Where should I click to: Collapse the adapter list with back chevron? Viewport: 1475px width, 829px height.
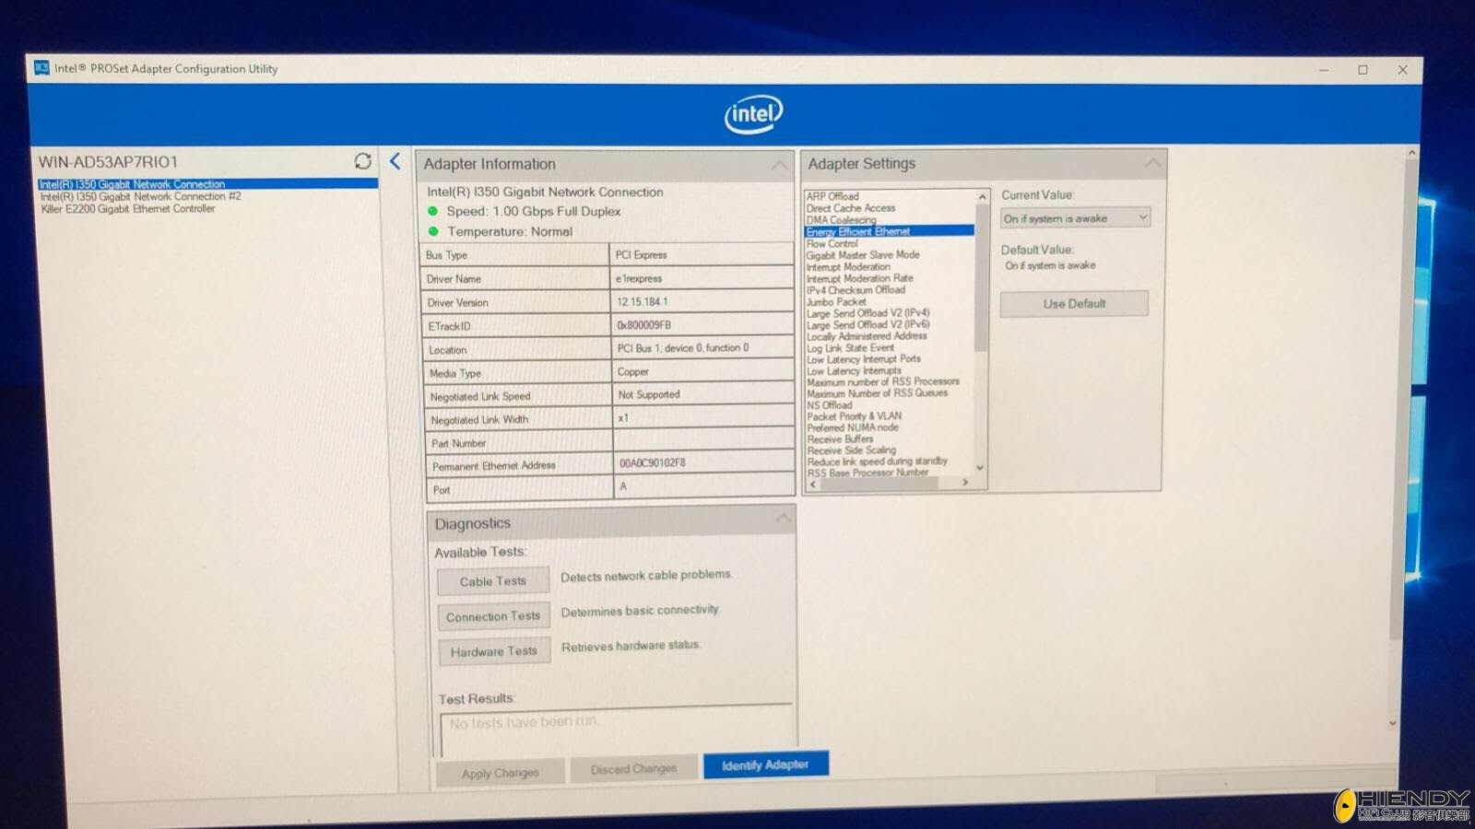click(x=395, y=161)
